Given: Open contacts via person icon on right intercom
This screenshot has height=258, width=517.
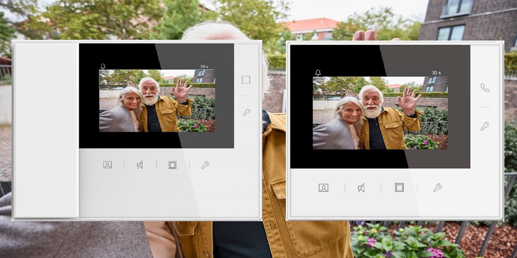Looking at the screenshot, I should pos(323,187).
